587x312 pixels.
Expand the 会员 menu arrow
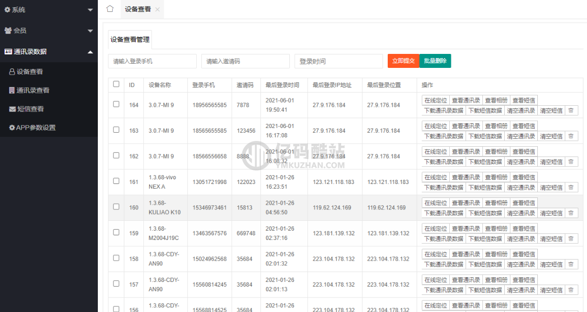pyautogui.click(x=90, y=31)
